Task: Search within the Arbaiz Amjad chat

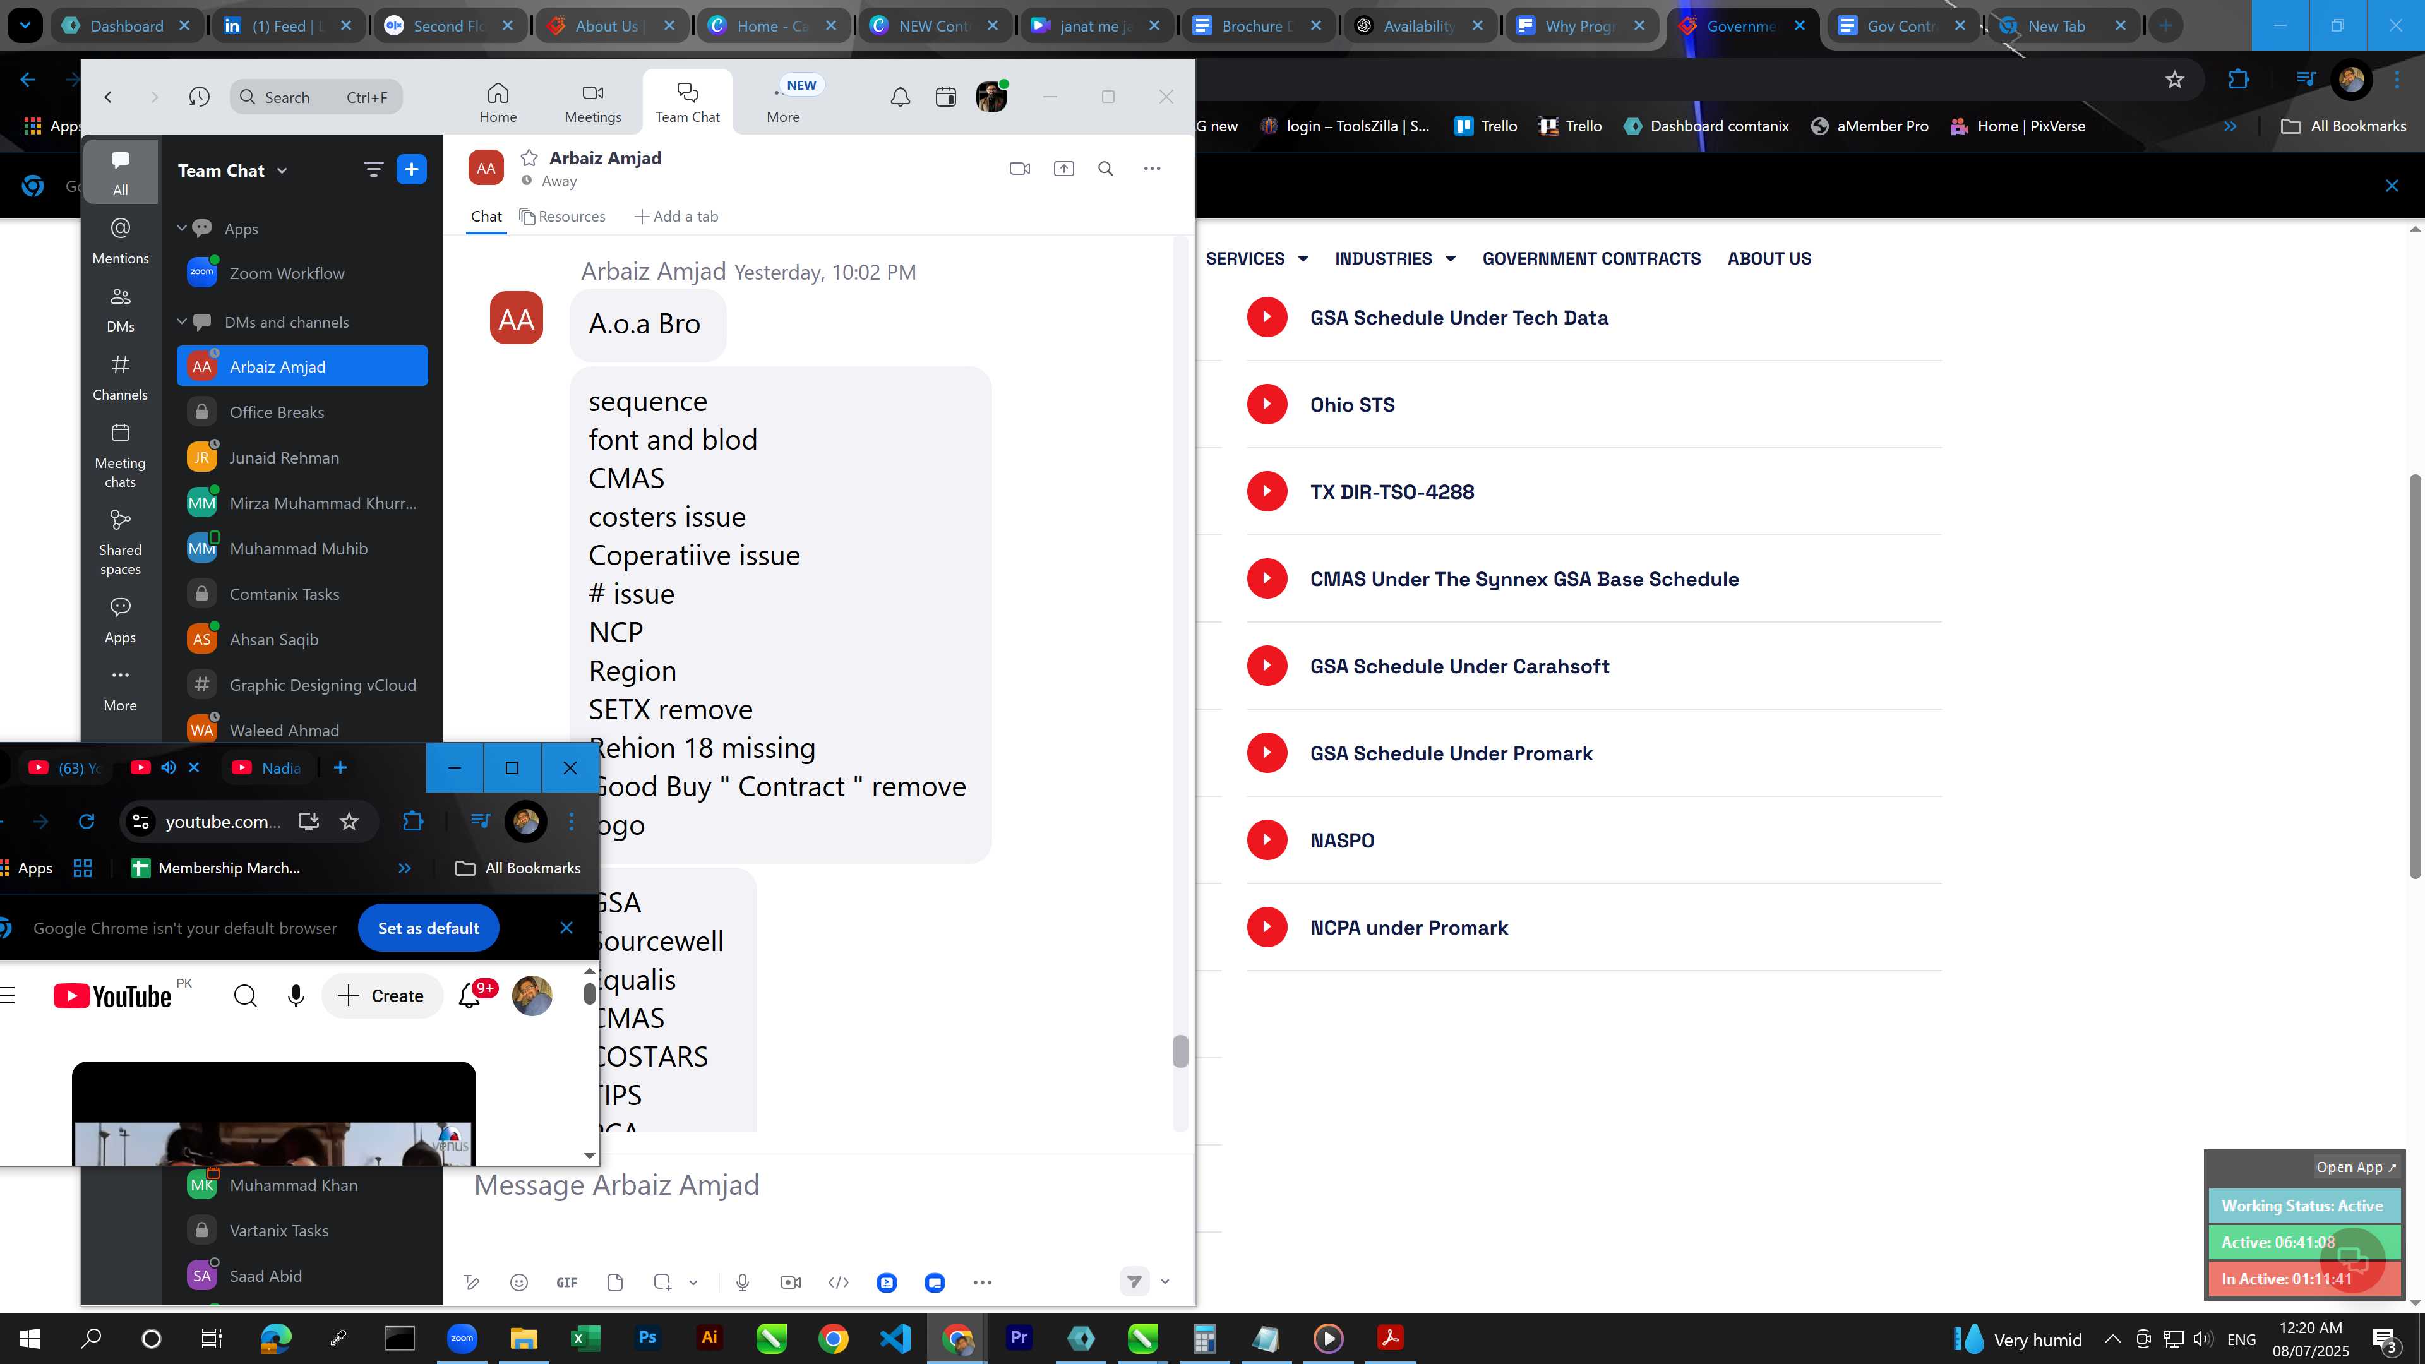Action: tap(1106, 169)
